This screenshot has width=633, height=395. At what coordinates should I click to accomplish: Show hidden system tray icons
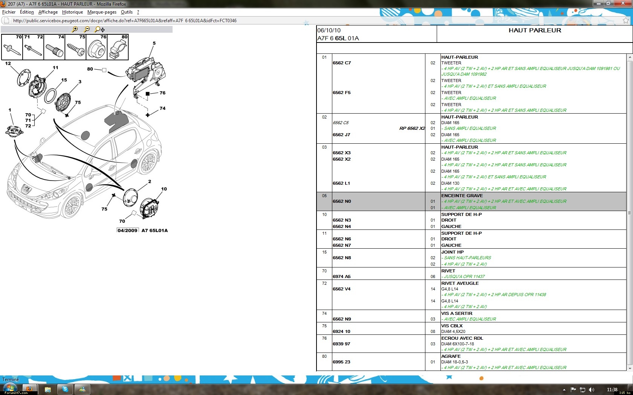(x=564, y=390)
